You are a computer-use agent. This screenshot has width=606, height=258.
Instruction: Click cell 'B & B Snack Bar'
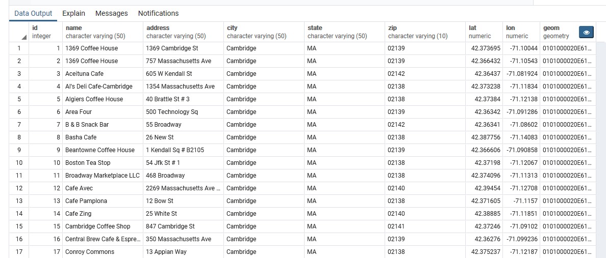coord(103,125)
